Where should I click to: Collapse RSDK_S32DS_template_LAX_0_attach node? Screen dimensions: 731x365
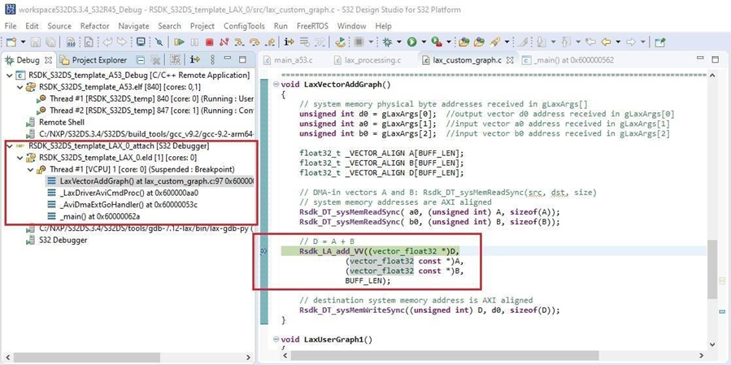tap(9, 146)
